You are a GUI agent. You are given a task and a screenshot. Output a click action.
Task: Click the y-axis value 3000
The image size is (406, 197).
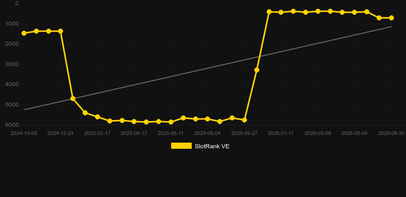pos(12,64)
